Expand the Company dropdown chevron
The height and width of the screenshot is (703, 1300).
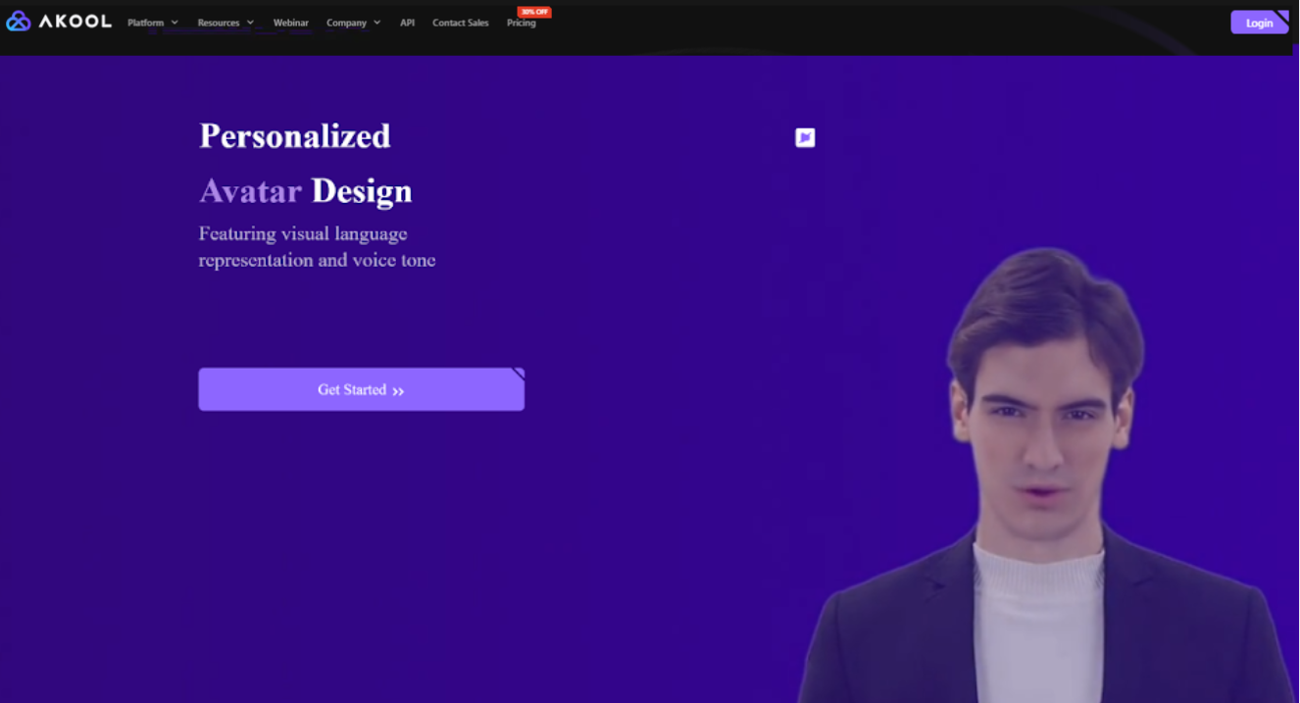376,23
